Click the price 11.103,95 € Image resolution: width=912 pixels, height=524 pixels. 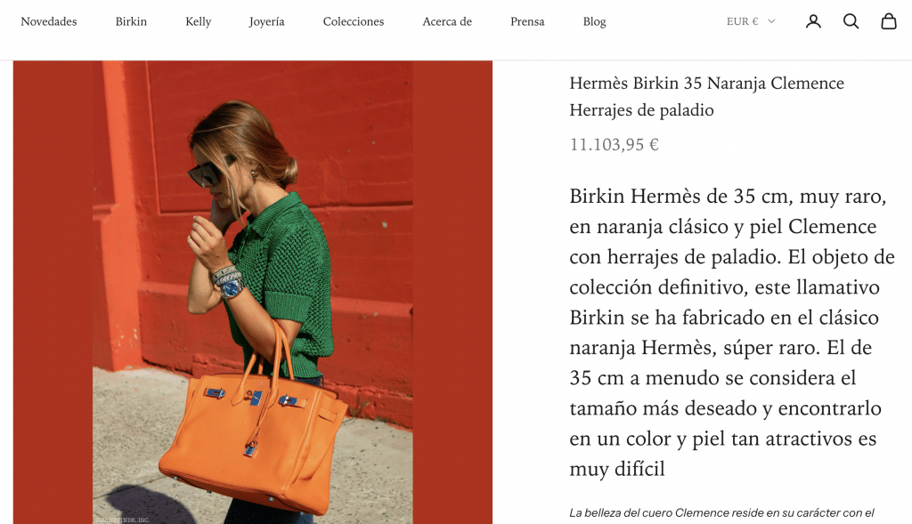click(615, 145)
